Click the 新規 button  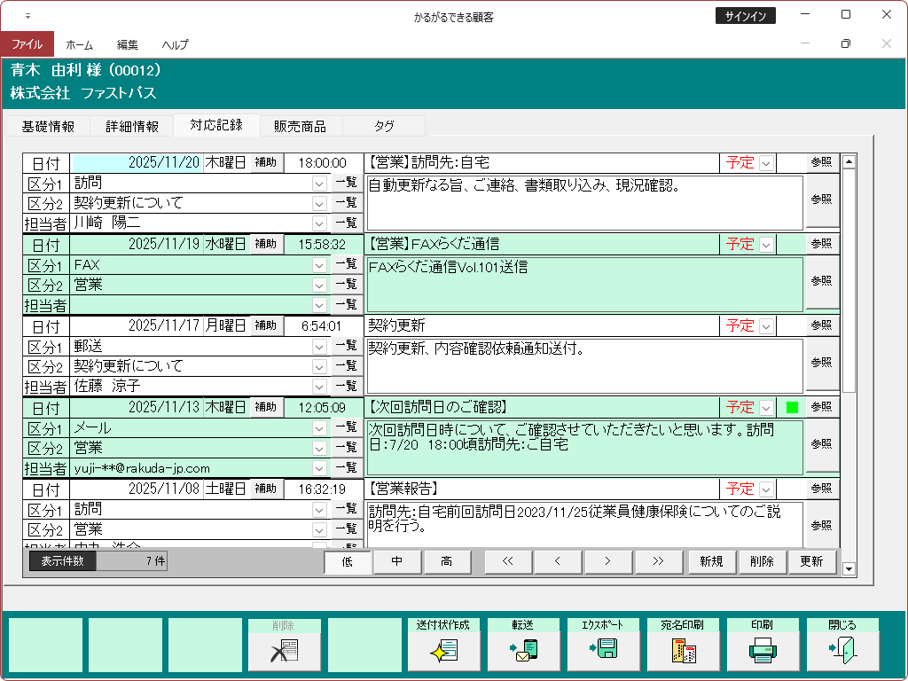[x=711, y=561]
